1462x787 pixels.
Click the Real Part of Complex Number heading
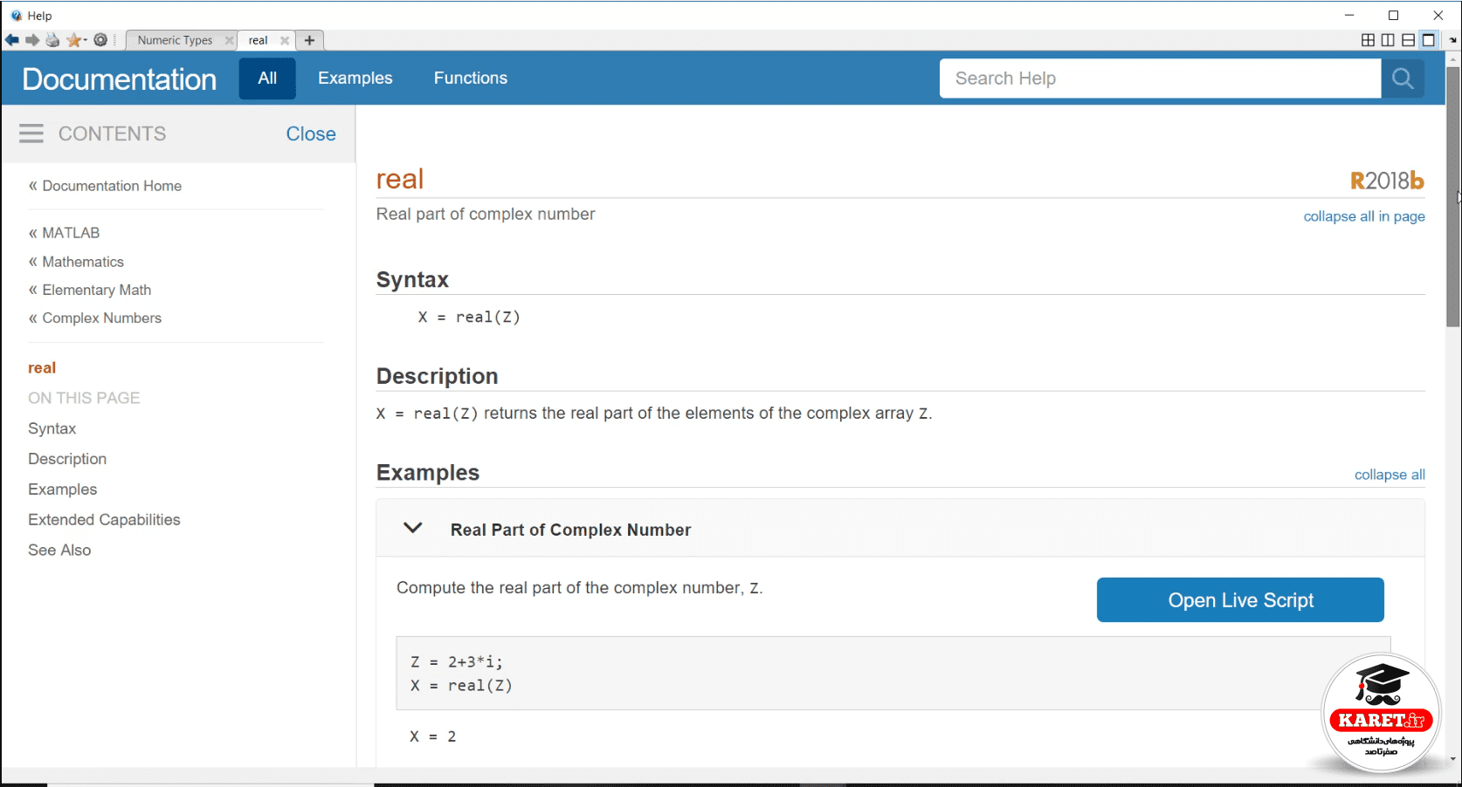tap(570, 530)
